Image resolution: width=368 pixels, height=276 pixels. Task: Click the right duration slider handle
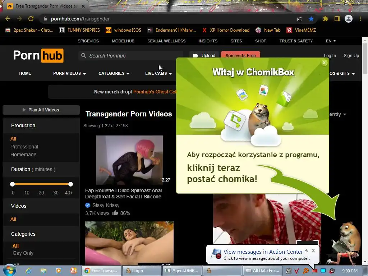point(71,184)
